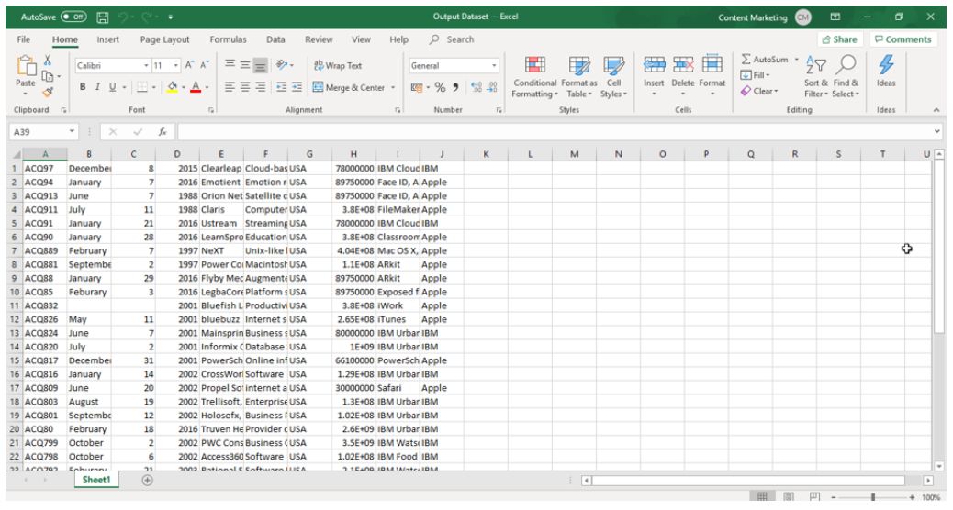Open Cell Styles gallery
953x510 pixels.
coord(613,76)
